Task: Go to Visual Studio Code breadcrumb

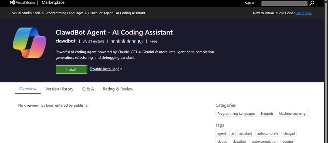Action: [x=26, y=13]
